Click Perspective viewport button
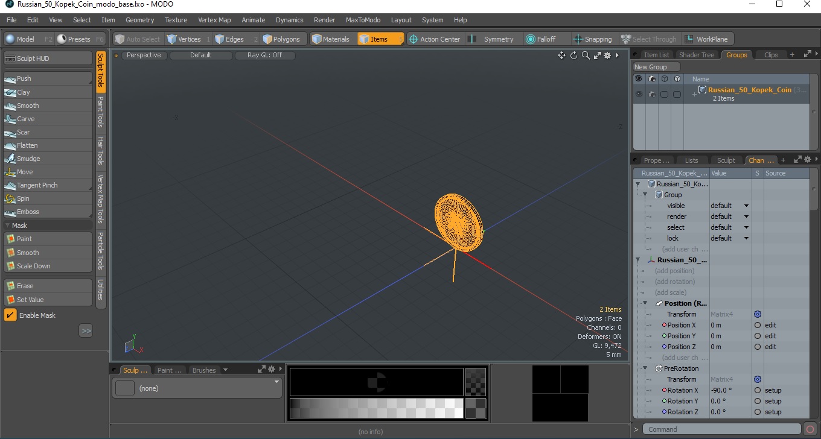Screen dimensions: 821x439 click(144, 55)
